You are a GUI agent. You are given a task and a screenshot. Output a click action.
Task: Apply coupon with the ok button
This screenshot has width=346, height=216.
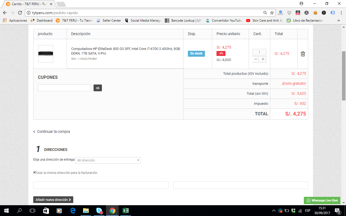[98, 88]
